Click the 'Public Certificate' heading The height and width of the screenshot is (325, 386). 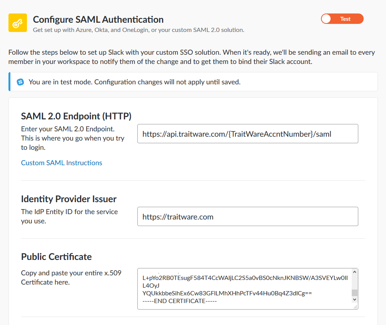(x=56, y=257)
